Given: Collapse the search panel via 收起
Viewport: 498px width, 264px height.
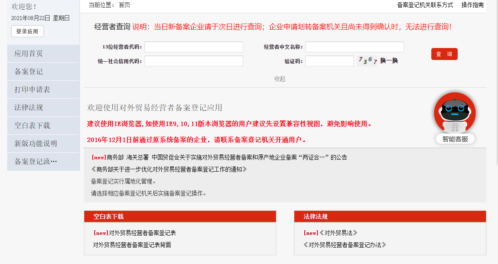Looking at the screenshot, I should (x=280, y=79).
